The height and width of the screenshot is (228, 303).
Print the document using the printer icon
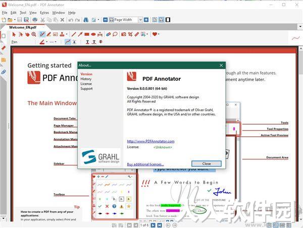[x=35, y=20]
